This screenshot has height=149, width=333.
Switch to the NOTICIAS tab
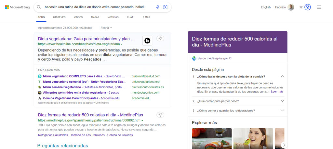(x=113, y=17)
